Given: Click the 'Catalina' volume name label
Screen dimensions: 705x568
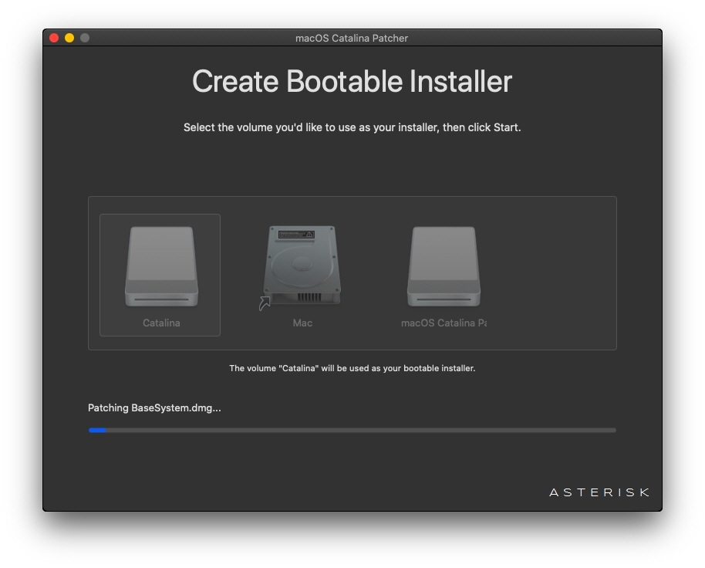Looking at the screenshot, I should [x=161, y=323].
